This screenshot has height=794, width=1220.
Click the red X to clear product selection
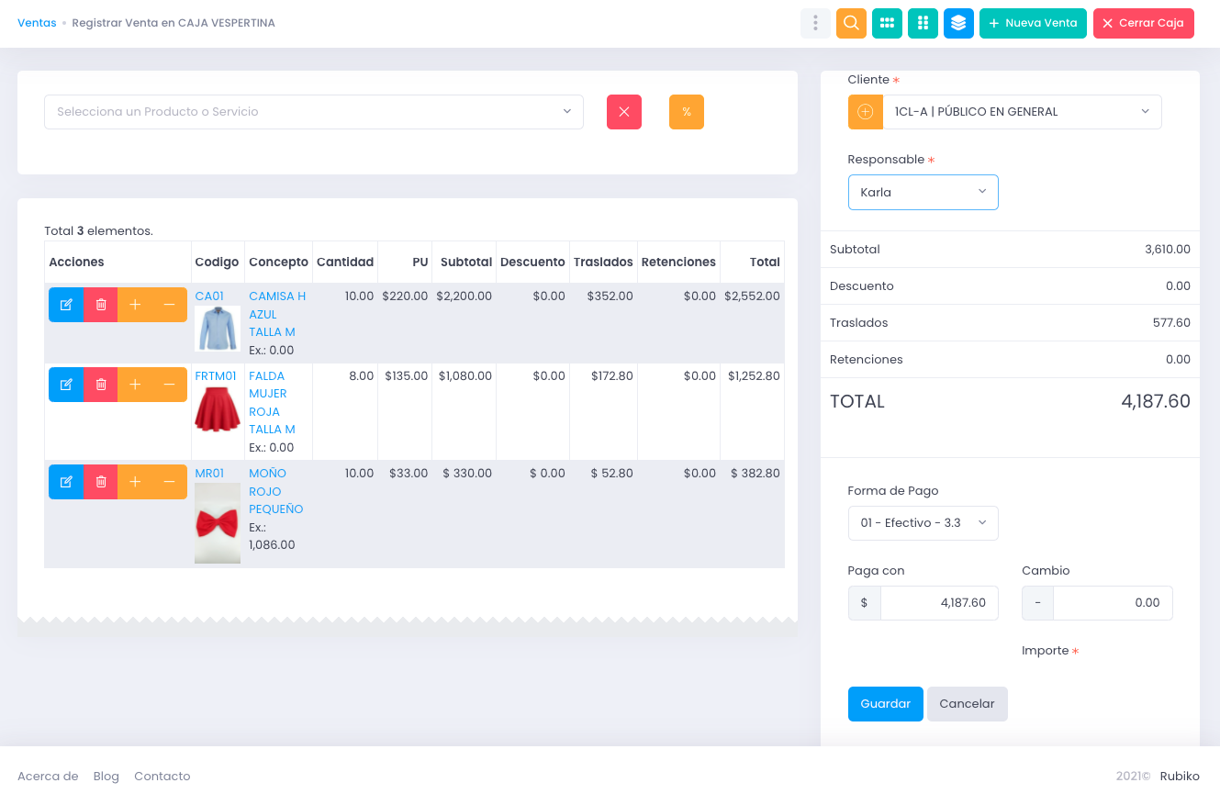(x=623, y=112)
